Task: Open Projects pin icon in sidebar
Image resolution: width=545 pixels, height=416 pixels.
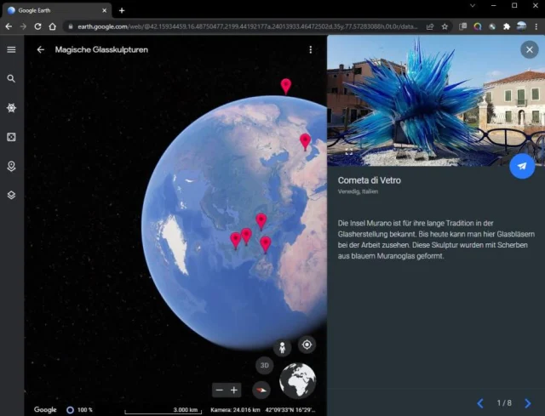Action: (x=11, y=166)
